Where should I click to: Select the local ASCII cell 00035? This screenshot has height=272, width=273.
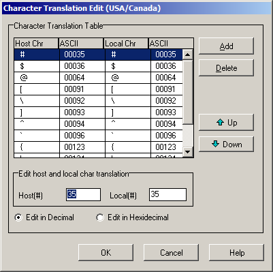167,55
